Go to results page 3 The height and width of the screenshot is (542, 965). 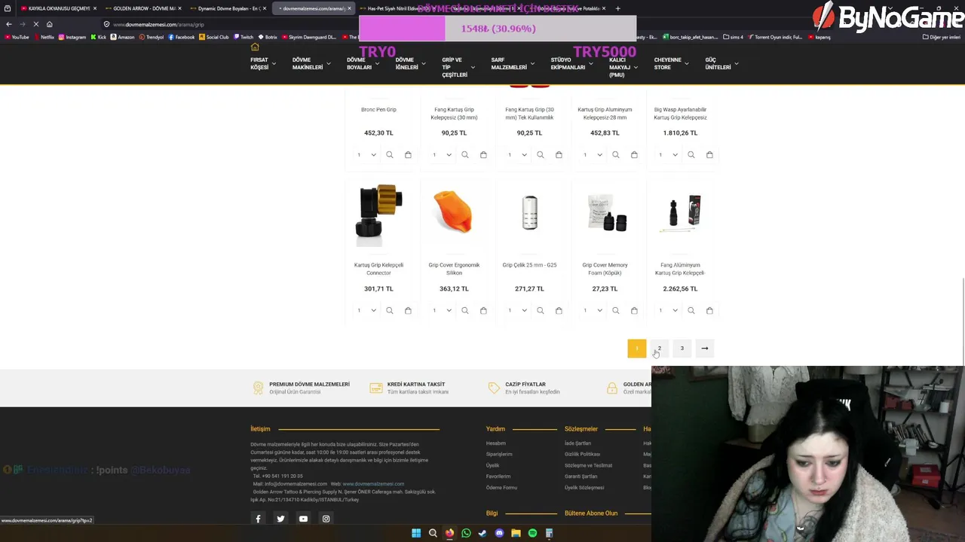coord(682,348)
